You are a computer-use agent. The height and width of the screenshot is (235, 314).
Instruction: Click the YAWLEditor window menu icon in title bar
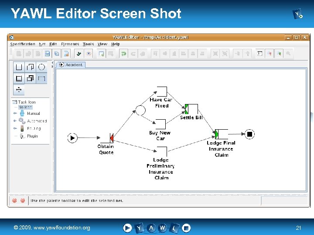pyautogui.click(x=12, y=37)
